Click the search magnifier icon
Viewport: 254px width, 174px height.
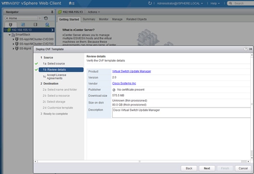coord(230,3)
